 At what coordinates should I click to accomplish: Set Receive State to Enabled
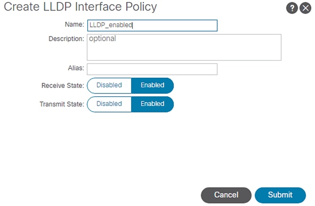click(152, 85)
